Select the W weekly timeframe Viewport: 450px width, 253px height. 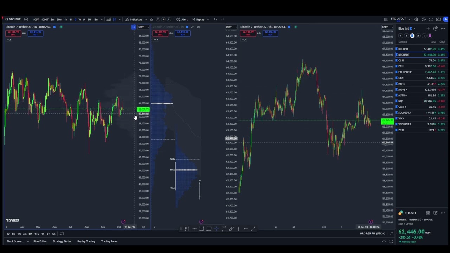coord(79,19)
